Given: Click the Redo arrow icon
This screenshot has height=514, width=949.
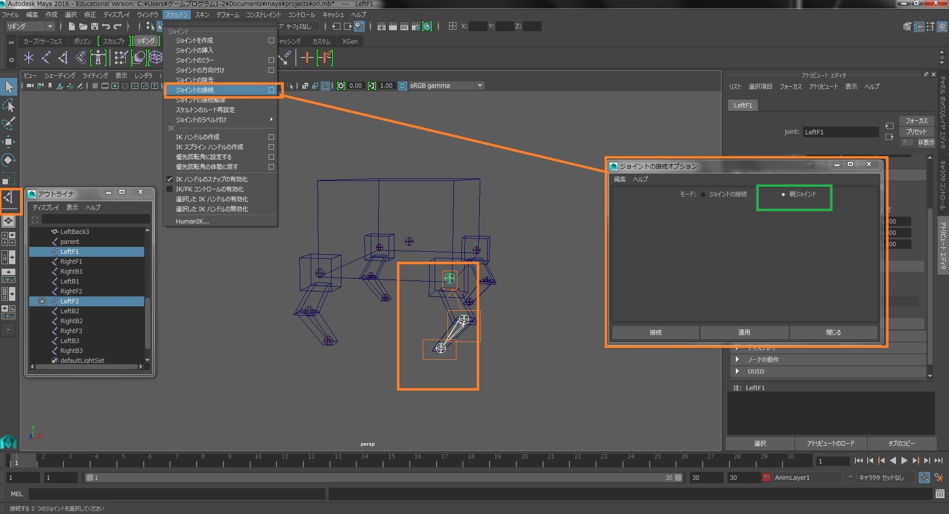Looking at the screenshot, I should coord(117,26).
